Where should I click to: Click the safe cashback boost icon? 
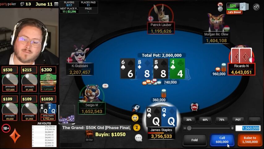tap(244, 6)
